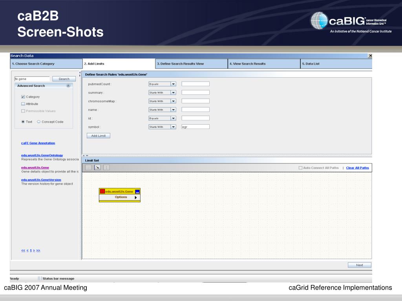402x301 pixels.
Task: Enable Auto Connect All Paths checkbox
Action: tap(300, 168)
